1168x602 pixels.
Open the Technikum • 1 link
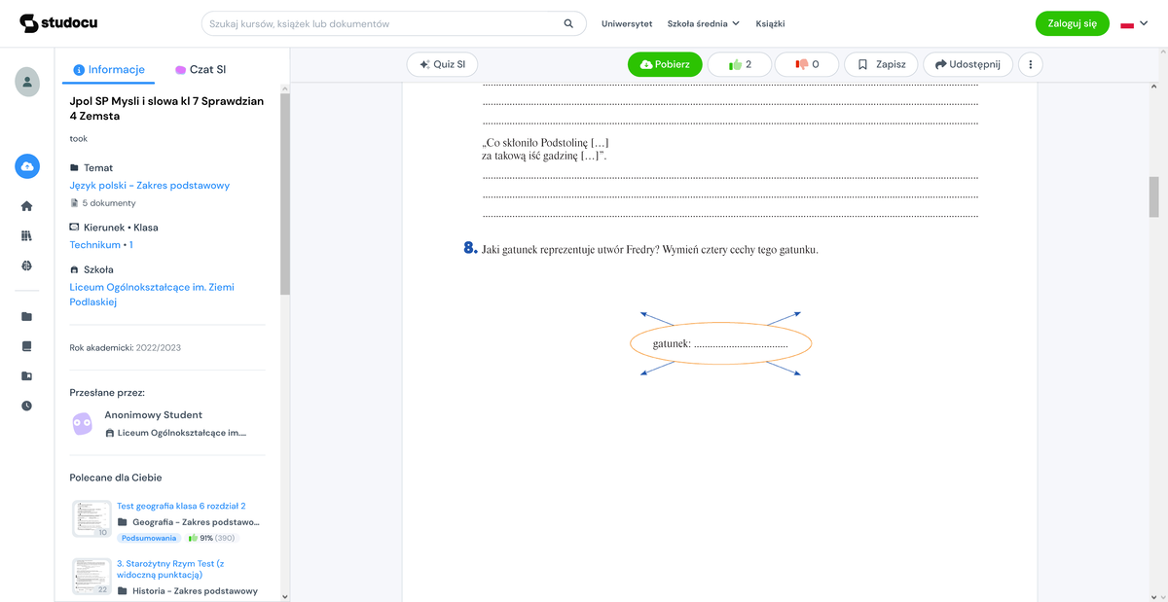[101, 245]
